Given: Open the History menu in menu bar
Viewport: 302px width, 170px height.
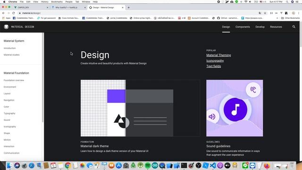Looking at the screenshot, I should [x=44, y=2].
